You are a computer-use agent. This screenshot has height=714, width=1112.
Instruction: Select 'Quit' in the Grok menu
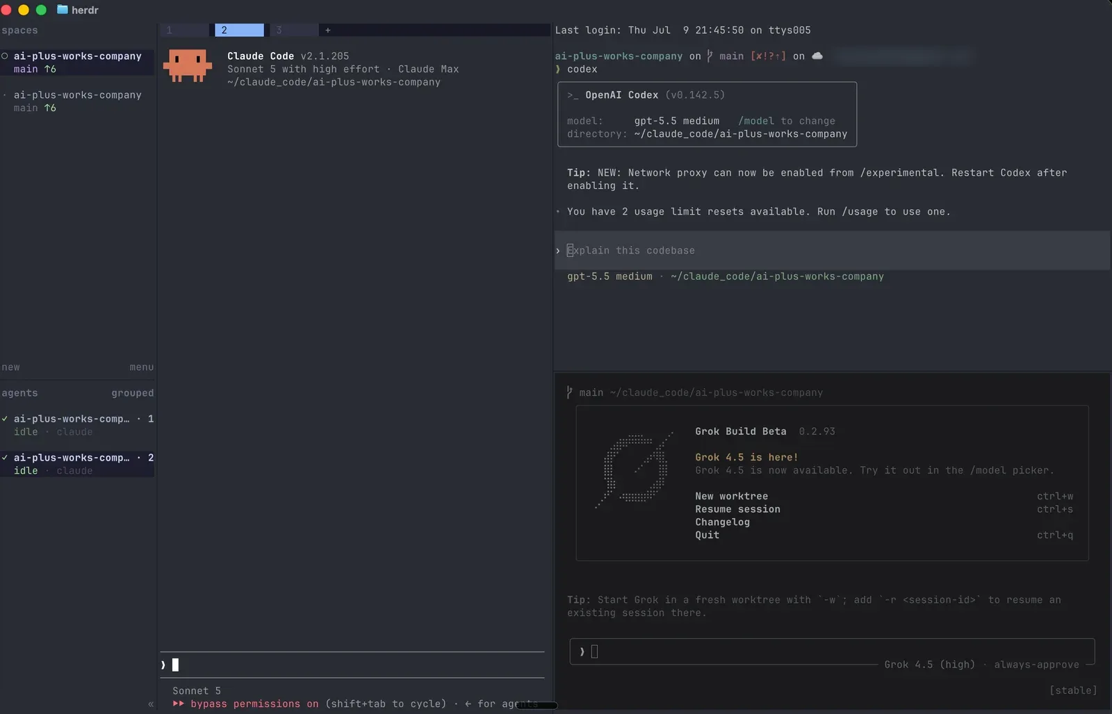[x=708, y=535]
